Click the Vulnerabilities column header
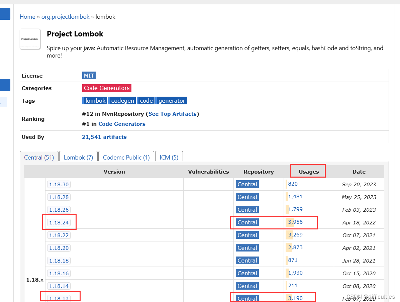Screen dimensions: 400x302 208,172
